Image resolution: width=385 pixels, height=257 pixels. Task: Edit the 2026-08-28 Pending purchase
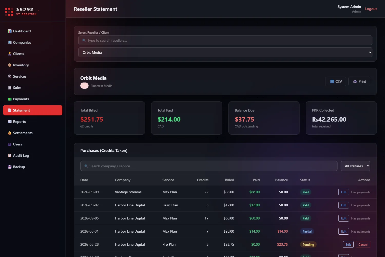click(348, 244)
